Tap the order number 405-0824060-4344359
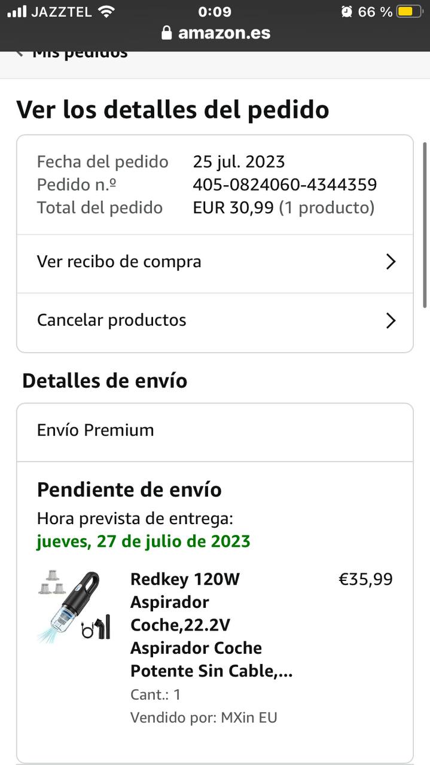The image size is (430, 765). tap(285, 185)
